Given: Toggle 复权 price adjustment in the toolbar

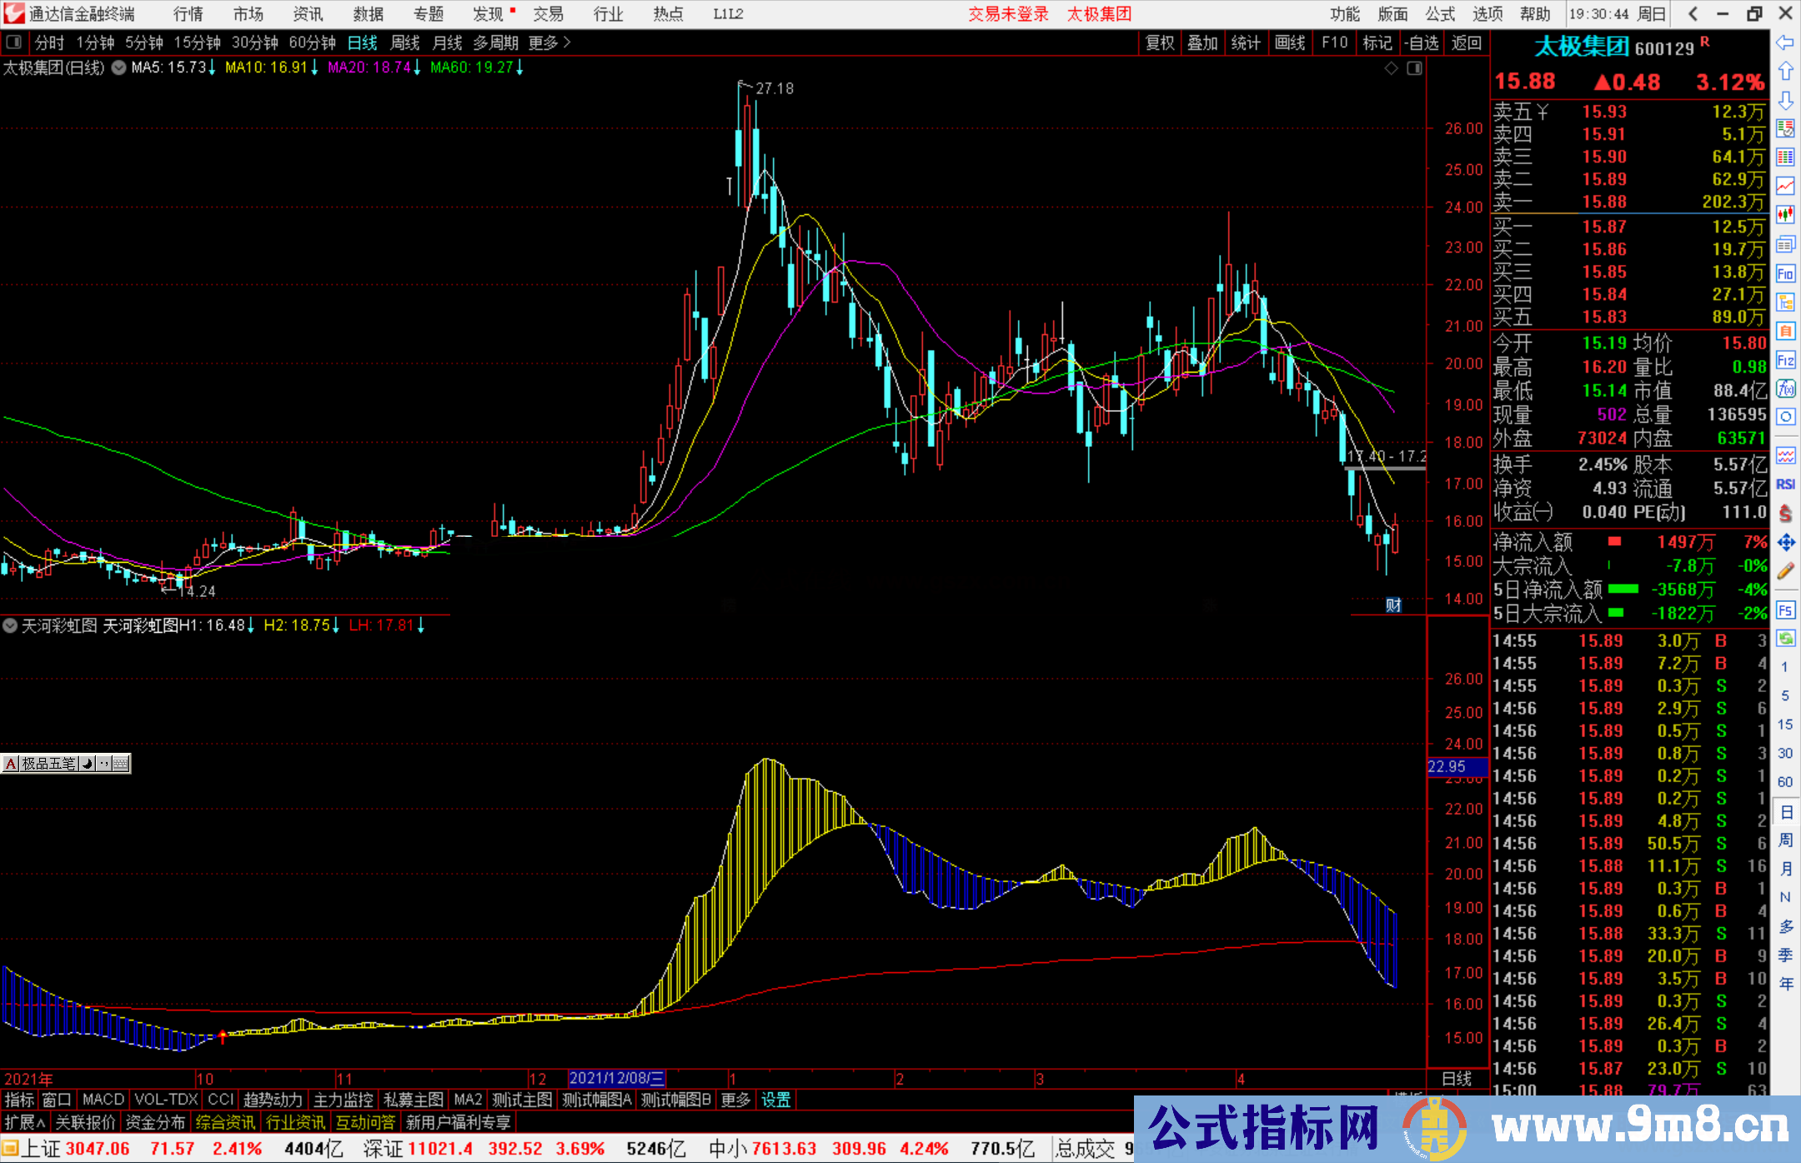Looking at the screenshot, I should [x=1159, y=43].
